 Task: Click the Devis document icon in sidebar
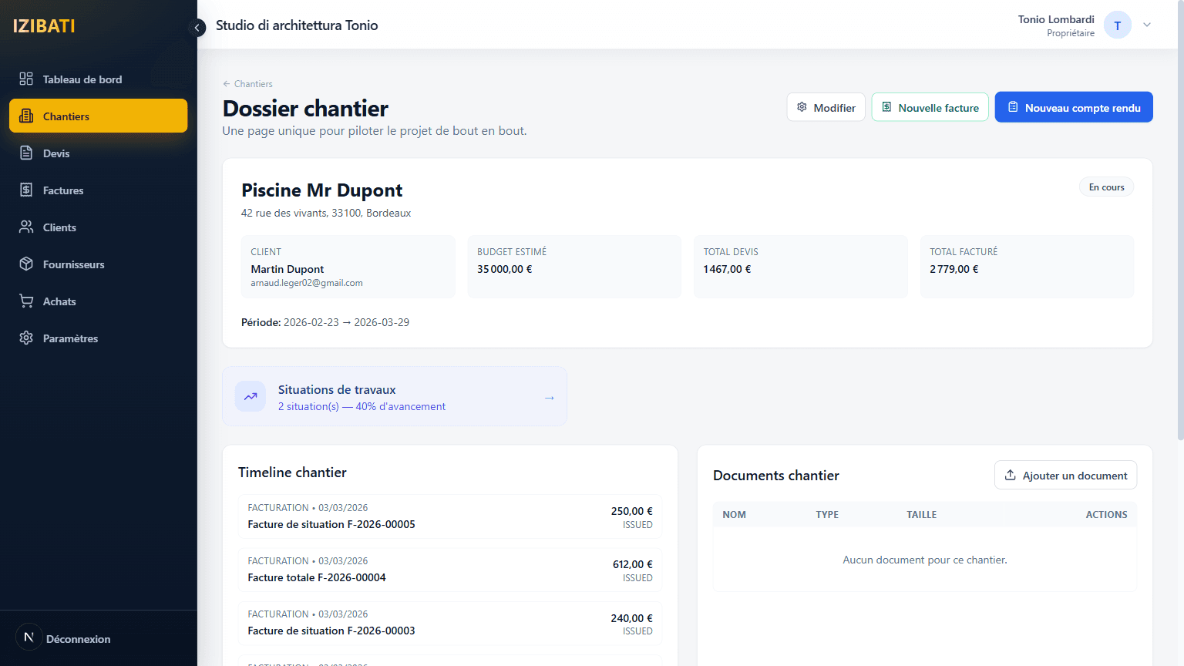point(26,153)
